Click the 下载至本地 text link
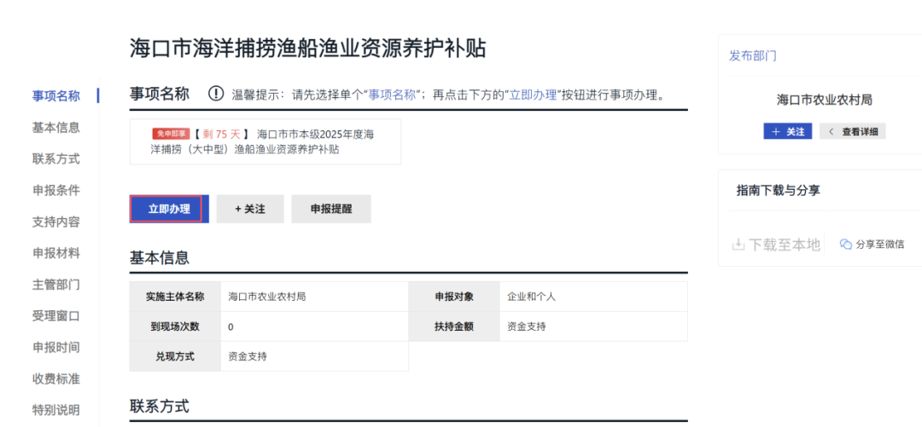Viewport: 922px width, 427px height. [783, 245]
